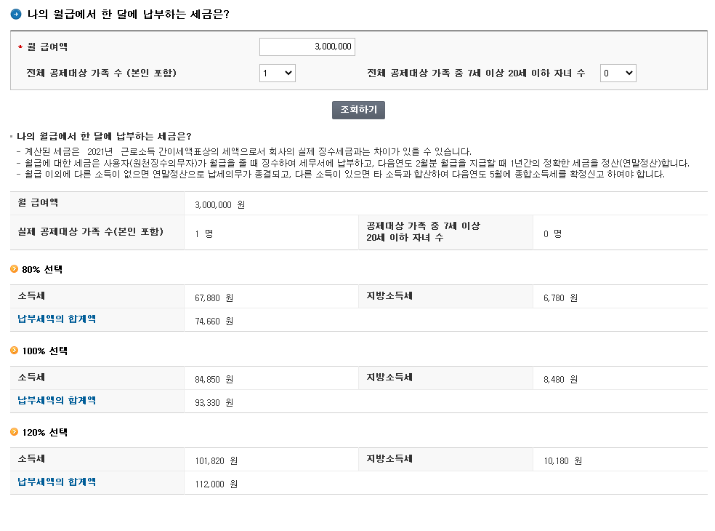Screen dimensions: 715x531
Task: Click the orange bullet icon next to 80% 선택
Action: (14, 269)
